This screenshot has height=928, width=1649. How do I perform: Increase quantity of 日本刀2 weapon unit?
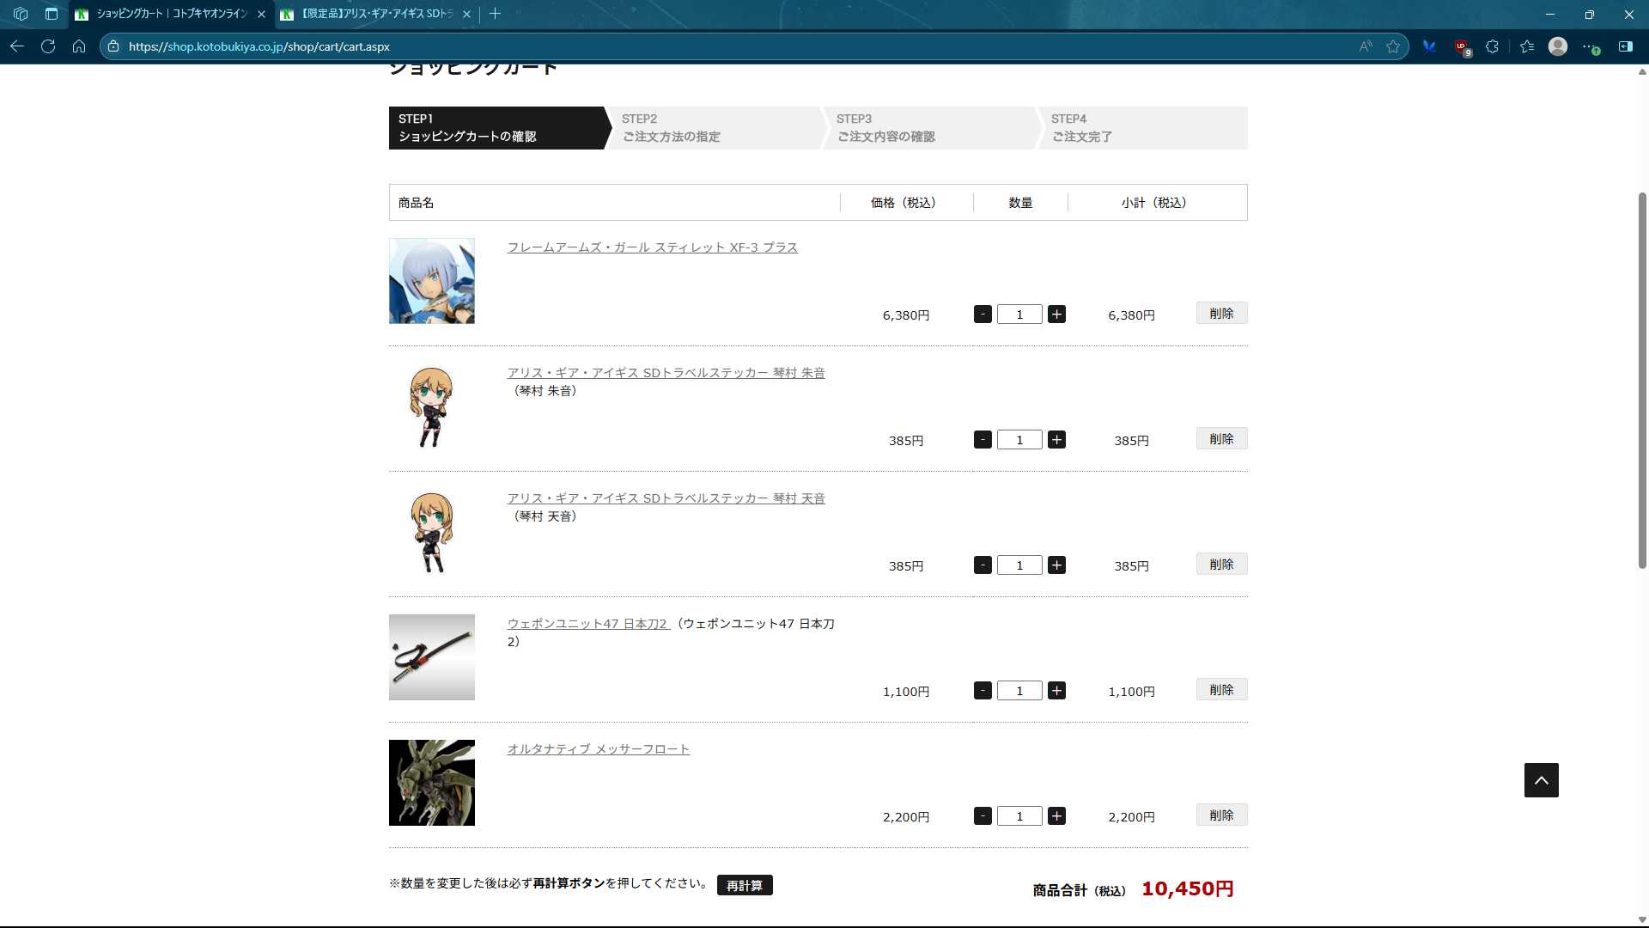coord(1057,691)
